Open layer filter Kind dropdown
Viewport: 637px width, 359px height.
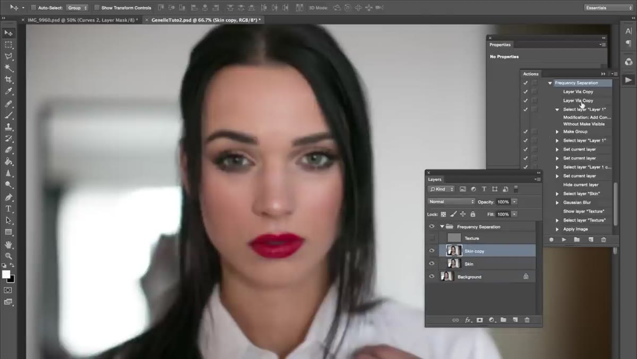[x=442, y=189]
